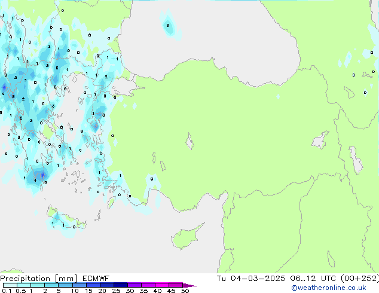Click the "(00+252)" forecast offset text

(360, 279)
